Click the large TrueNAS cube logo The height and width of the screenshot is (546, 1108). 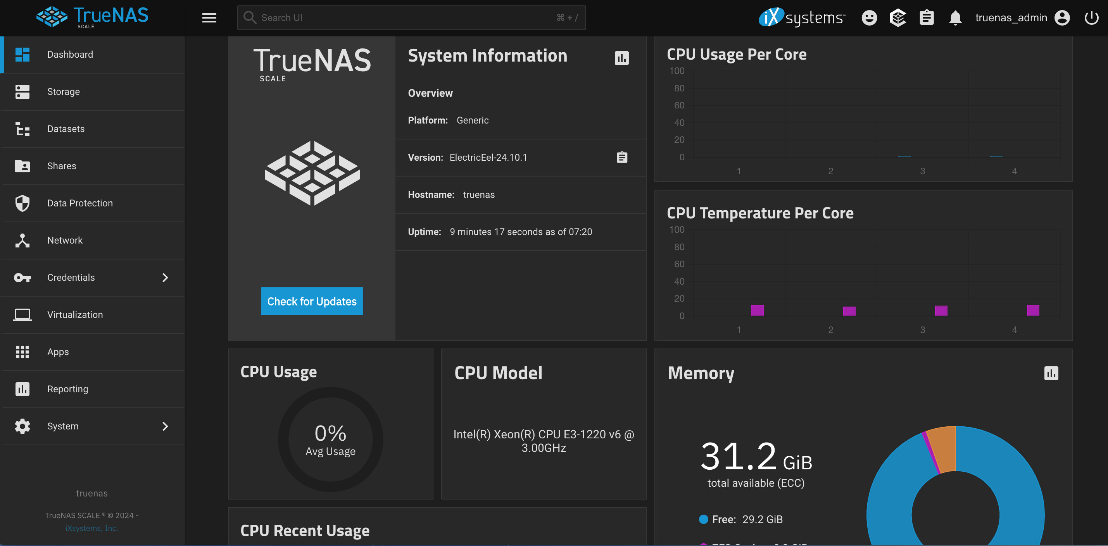312,173
